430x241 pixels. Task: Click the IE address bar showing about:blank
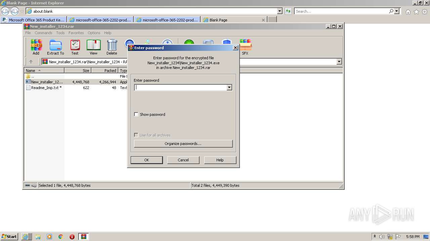pos(151,11)
